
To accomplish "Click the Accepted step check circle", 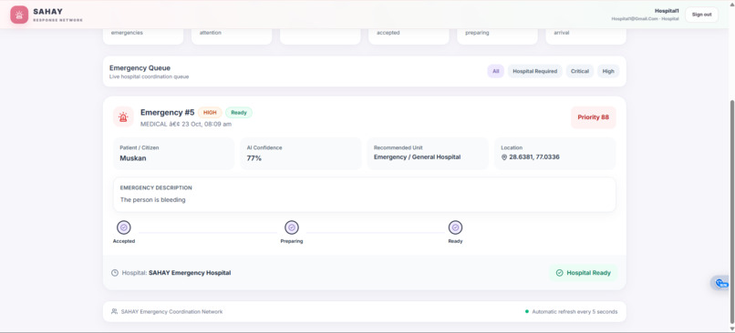I will tap(124, 227).
